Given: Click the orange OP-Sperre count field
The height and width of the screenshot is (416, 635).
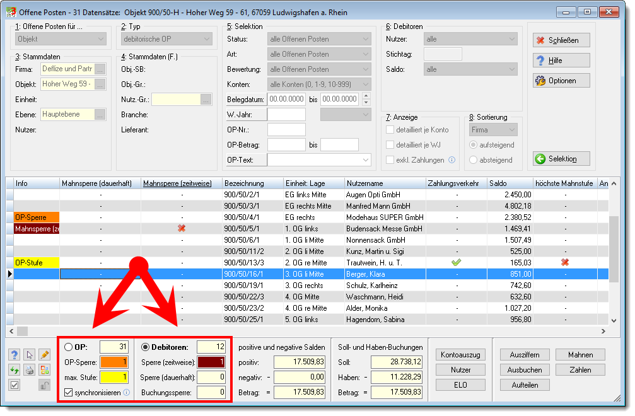Looking at the screenshot, I should 114,362.
